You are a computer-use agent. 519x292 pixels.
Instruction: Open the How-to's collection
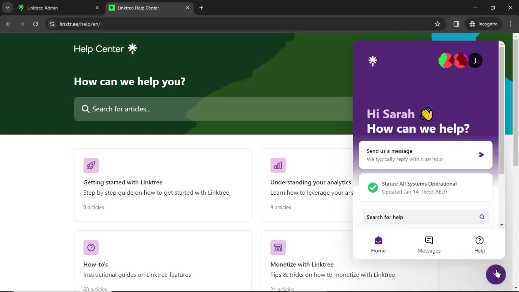point(163,261)
